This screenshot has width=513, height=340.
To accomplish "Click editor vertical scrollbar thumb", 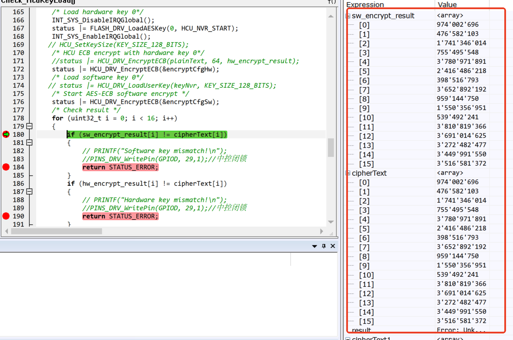I will click(331, 148).
